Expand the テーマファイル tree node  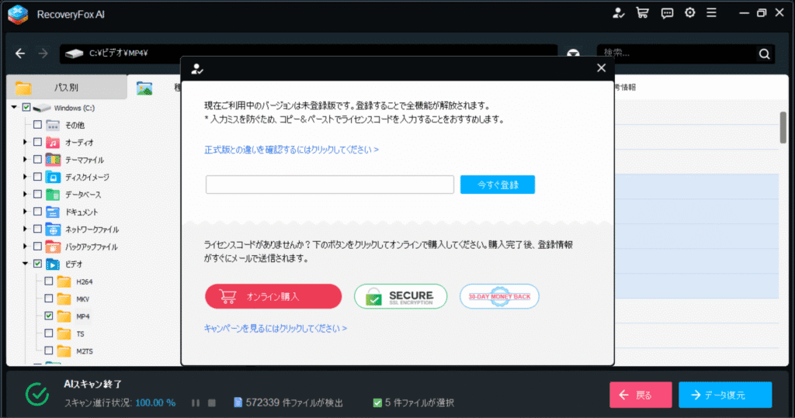(x=25, y=160)
